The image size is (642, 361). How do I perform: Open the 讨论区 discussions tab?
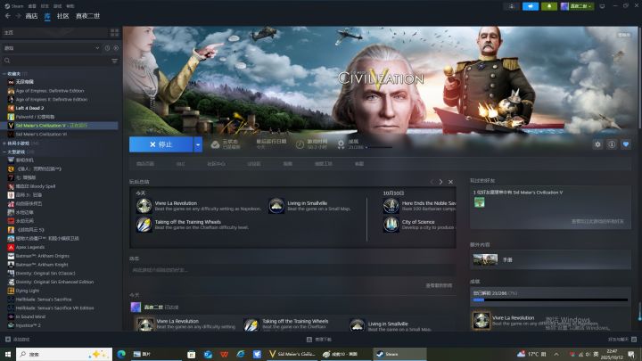254,164
